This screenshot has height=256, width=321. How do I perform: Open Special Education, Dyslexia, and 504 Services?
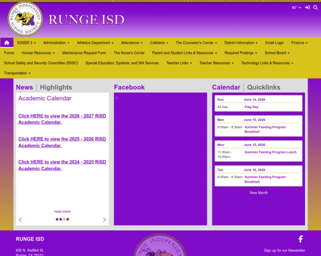(122, 63)
